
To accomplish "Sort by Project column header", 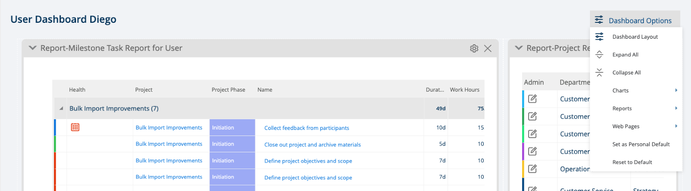I will coord(144,90).
